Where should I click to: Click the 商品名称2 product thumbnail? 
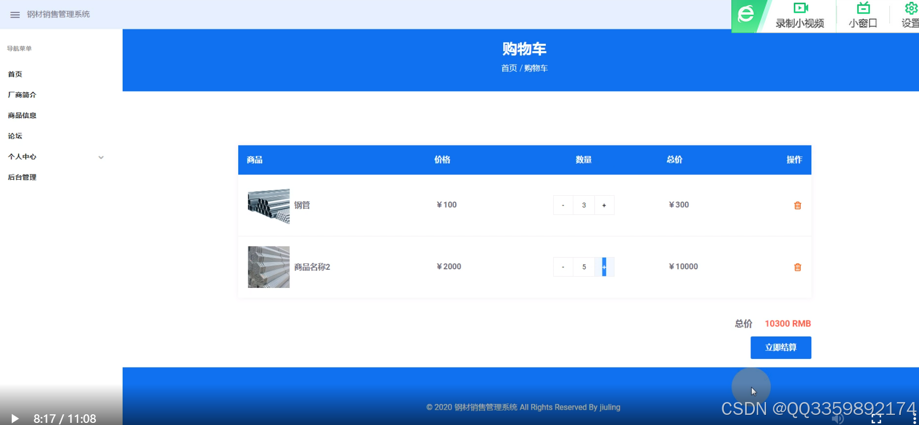[x=269, y=267]
